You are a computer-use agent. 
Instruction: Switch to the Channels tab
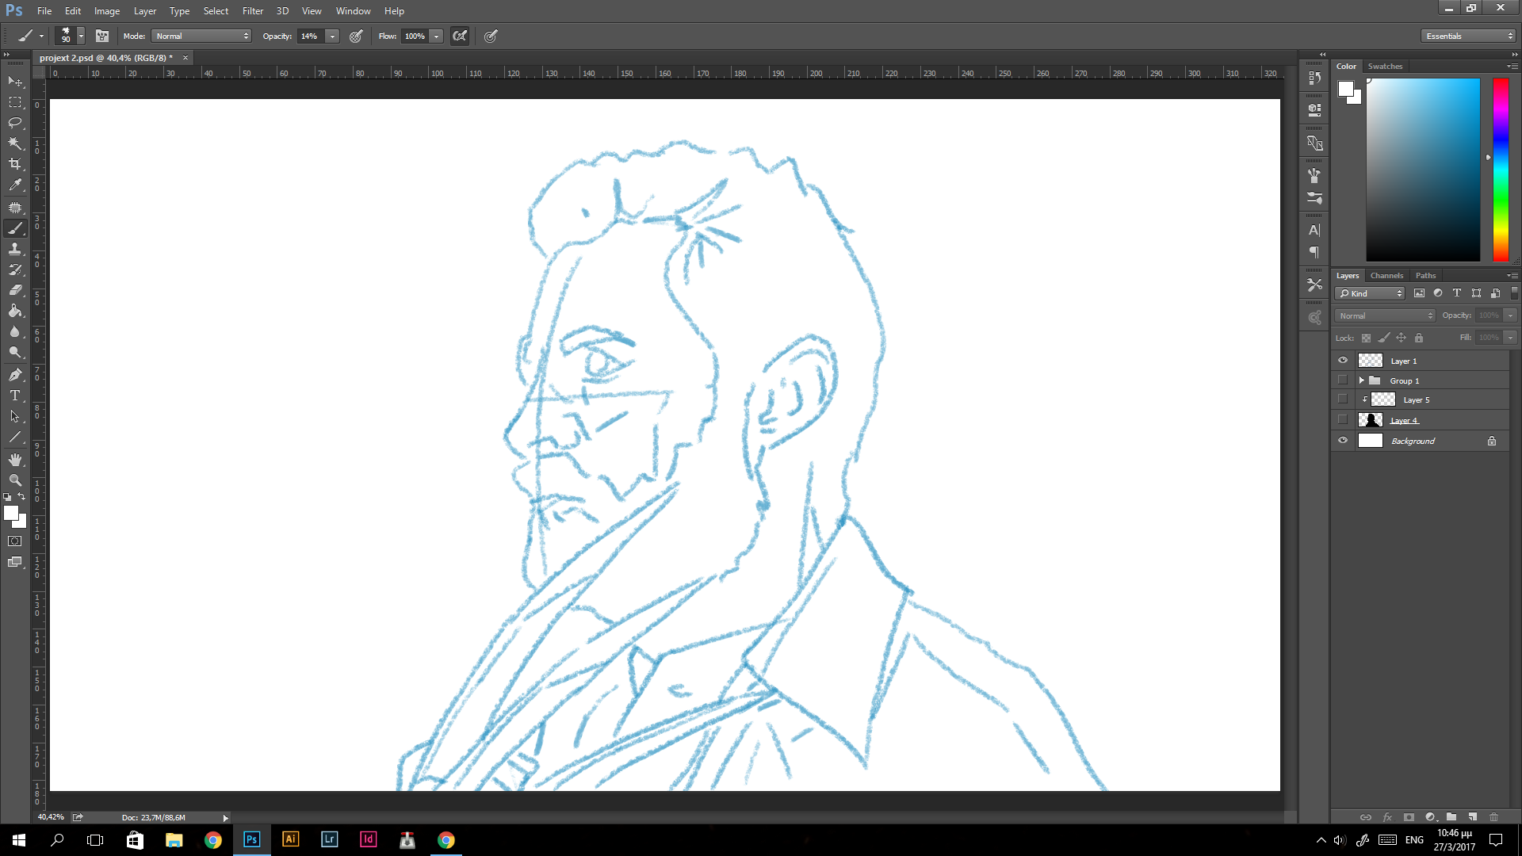[1386, 275]
